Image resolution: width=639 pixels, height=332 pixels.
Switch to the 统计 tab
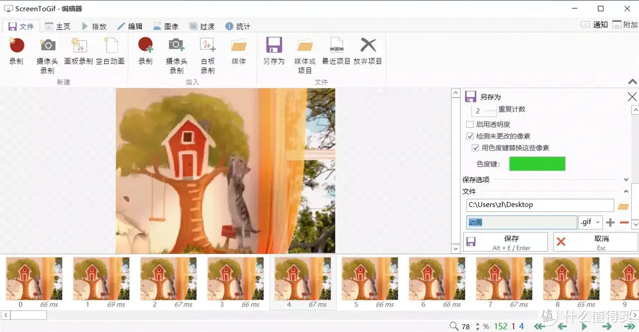point(238,27)
